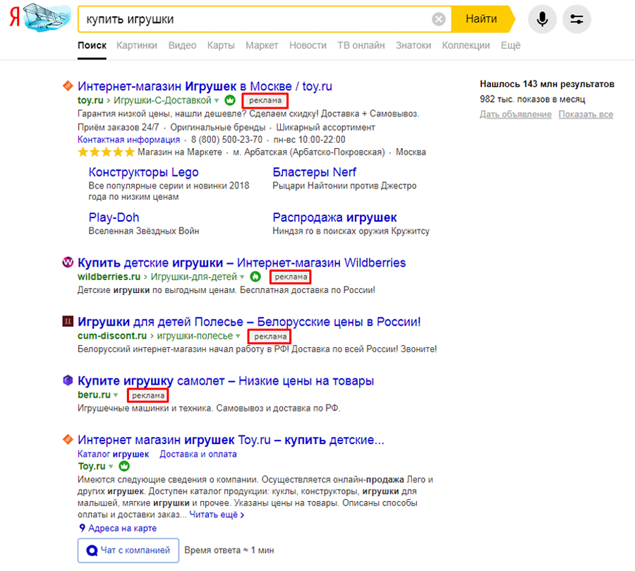Image resolution: width=635 pixels, height=571 pixels.
Task: Open the Play-Doh sitelink
Action: click(114, 217)
